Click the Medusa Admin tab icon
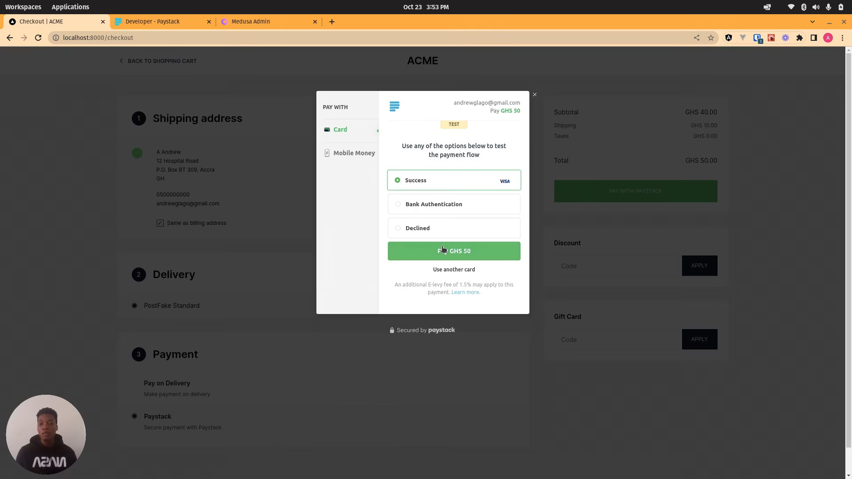 coord(224,22)
